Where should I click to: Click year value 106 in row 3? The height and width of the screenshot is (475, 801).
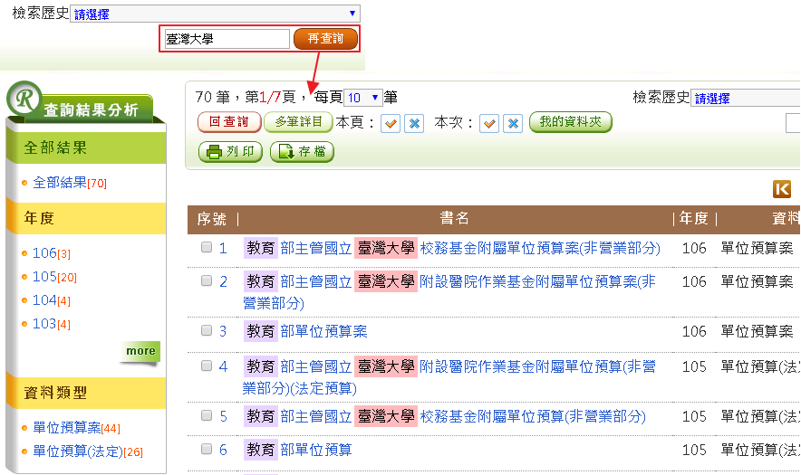(694, 332)
